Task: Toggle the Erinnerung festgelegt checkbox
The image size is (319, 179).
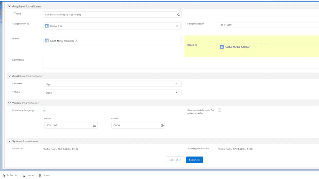Action: [x=44, y=110]
